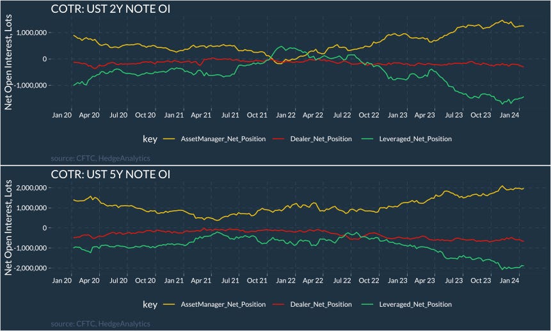Click the Jan 24 tick on 2Y chart axis
The image size is (551, 331).
(x=509, y=116)
